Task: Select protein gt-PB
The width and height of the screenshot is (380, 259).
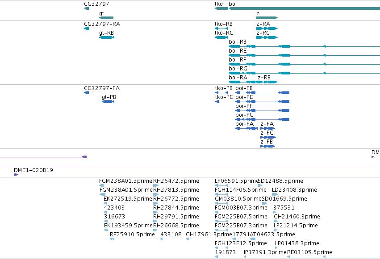Action: click(108, 102)
